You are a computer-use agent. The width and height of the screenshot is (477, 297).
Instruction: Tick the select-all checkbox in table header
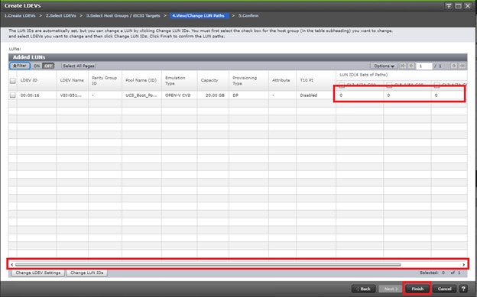click(12, 81)
